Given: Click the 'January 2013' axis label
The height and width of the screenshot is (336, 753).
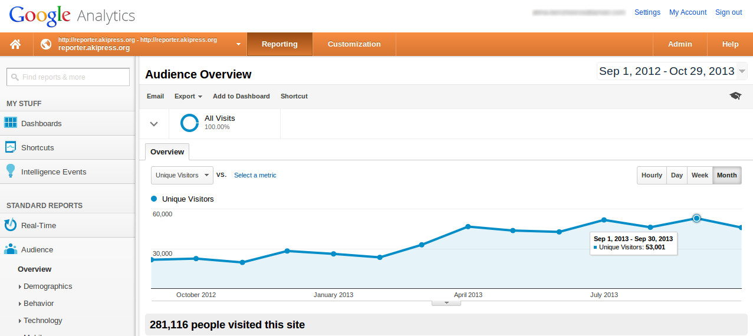Looking at the screenshot, I should pyautogui.click(x=334, y=295).
